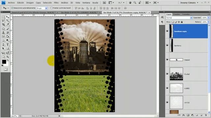This screenshot has height=118, width=211.
Task: Toggle lock all
Action: click(182, 22)
